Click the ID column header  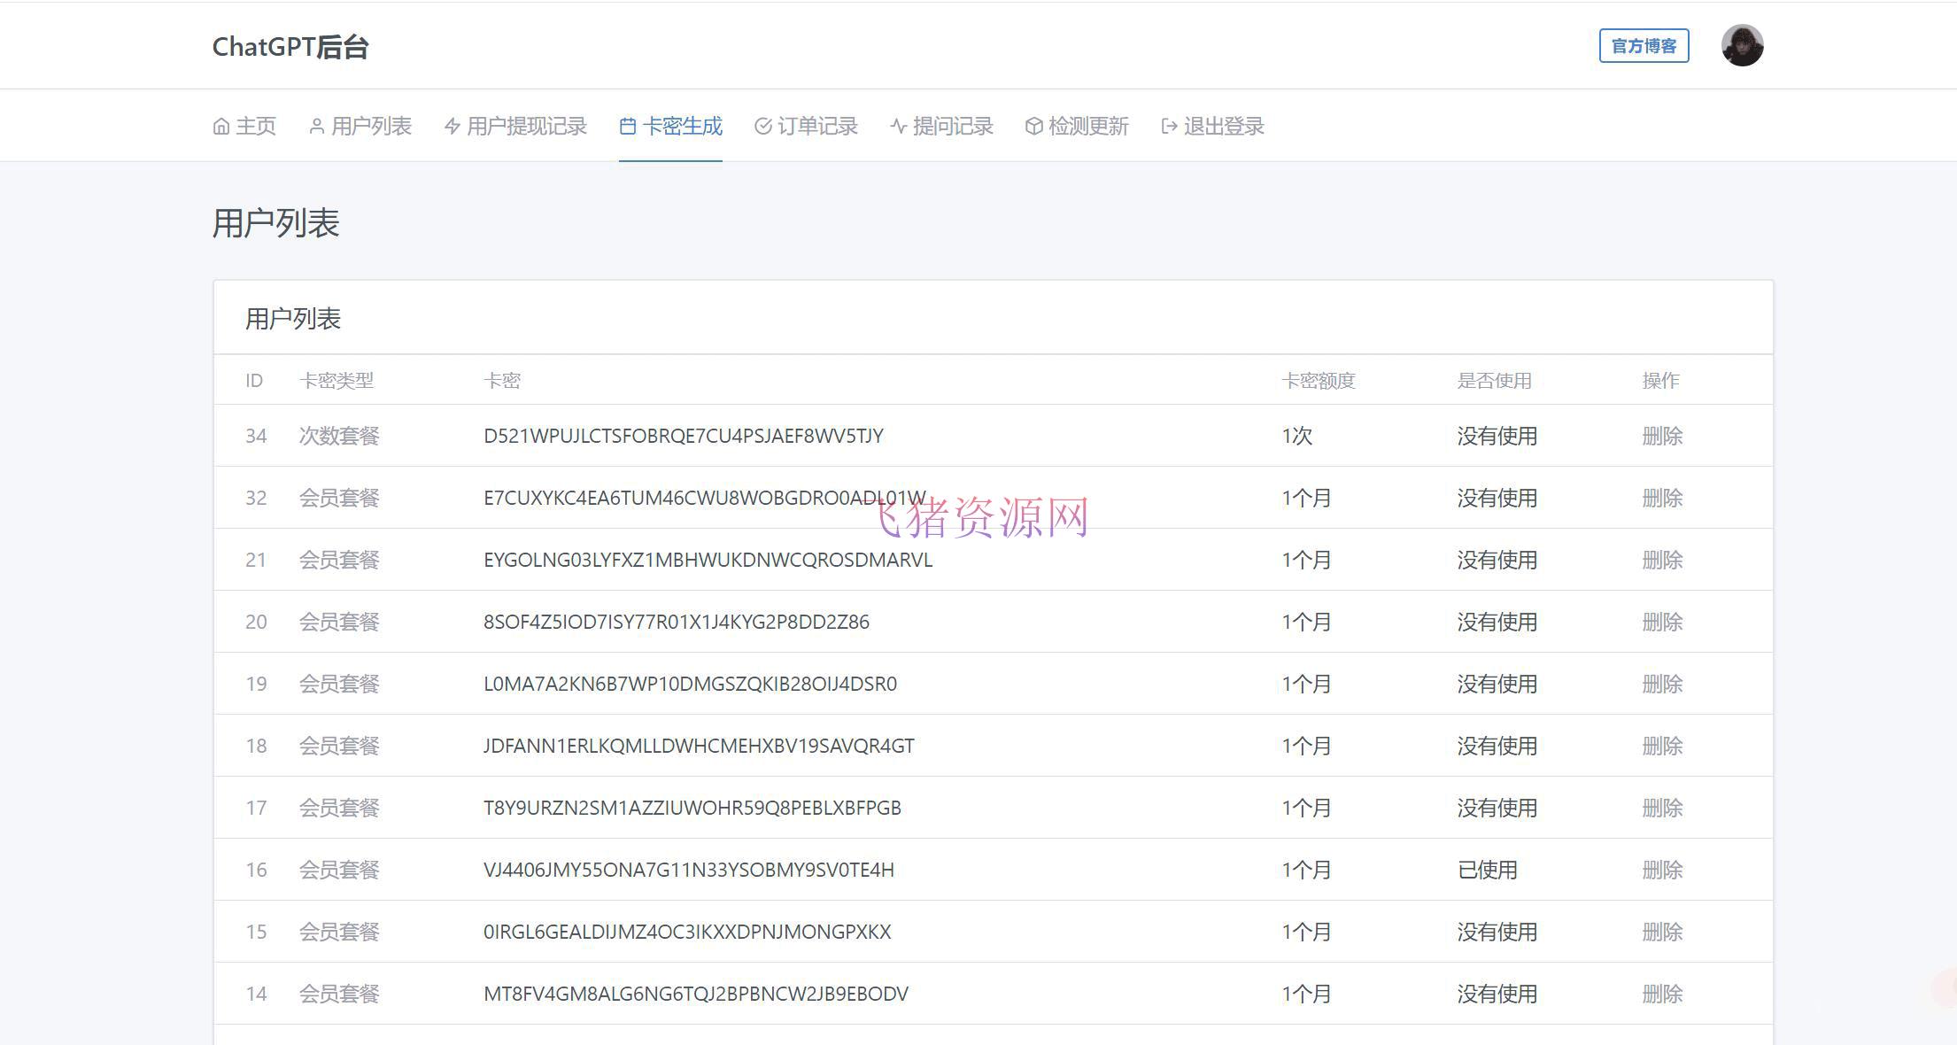(254, 381)
